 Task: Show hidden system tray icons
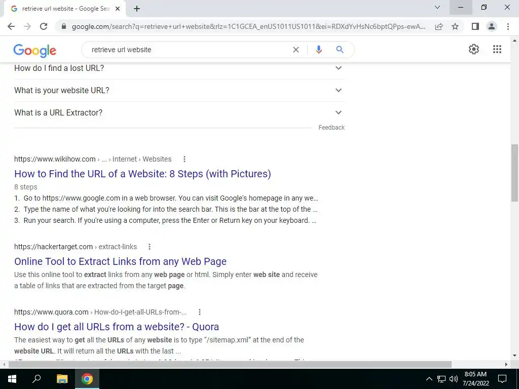click(429, 379)
